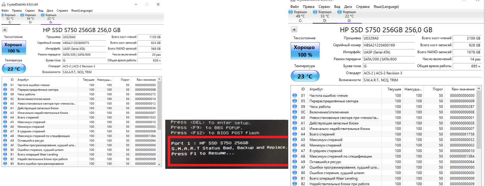Select row 'Максимум стираний по спецификации' in left window

coord(80,136)
